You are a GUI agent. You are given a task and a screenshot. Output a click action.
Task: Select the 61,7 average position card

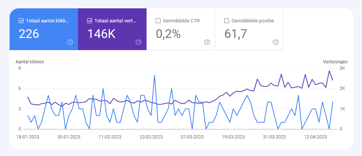249,29
